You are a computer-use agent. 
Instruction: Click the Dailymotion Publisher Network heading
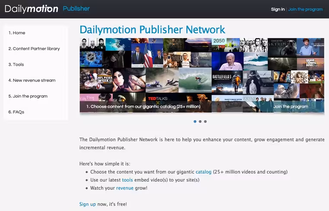(x=152, y=30)
